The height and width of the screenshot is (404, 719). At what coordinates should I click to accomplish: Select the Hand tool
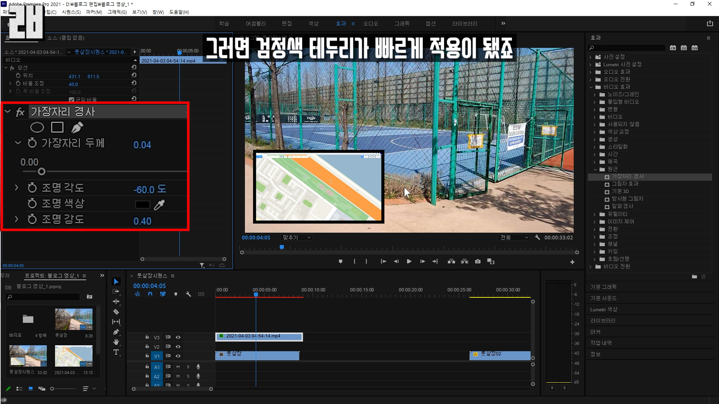116,342
